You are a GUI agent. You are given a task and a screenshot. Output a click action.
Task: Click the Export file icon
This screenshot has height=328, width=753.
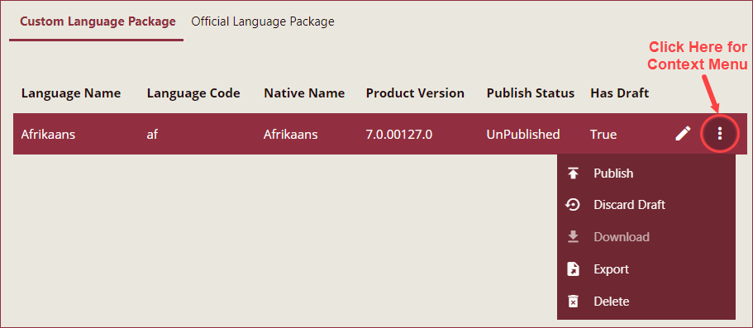click(x=573, y=269)
